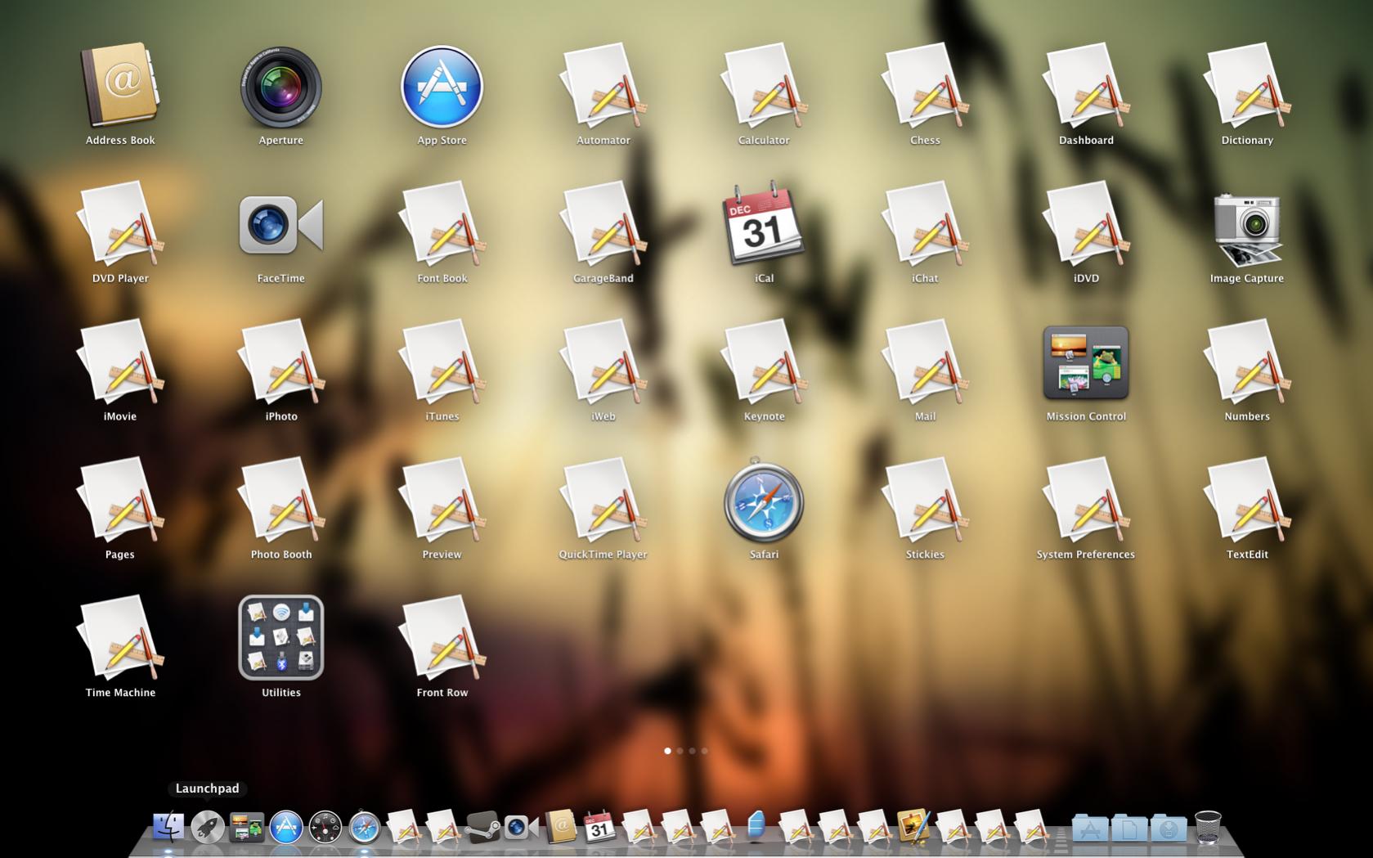Image resolution: width=1373 pixels, height=858 pixels.
Task: Open Mission Control from the Dock
Action: pyautogui.click(x=247, y=827)
